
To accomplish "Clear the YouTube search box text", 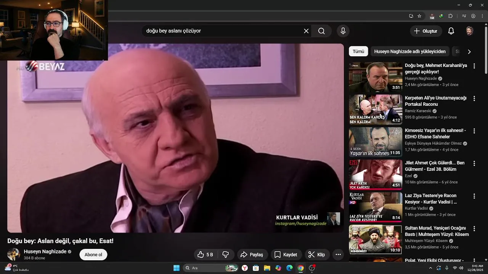I will (306, 31).
